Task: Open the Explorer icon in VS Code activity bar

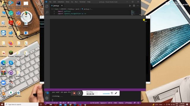Action: tap(47, 6)
